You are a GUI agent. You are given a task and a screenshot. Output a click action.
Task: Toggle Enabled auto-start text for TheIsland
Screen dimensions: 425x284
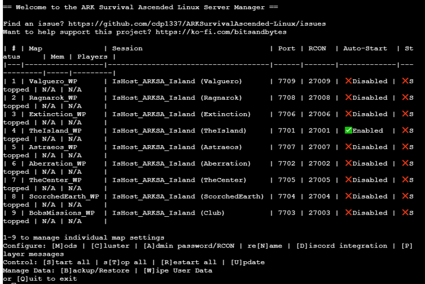[368, 131]
